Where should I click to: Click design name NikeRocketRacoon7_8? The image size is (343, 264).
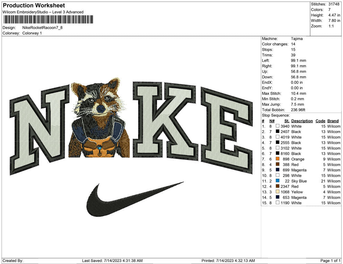pos(42,28)
